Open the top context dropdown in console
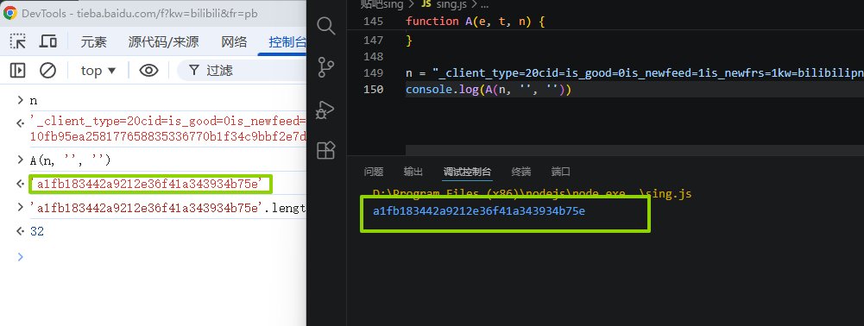This screenshot has height=326, width=864. 98,71
